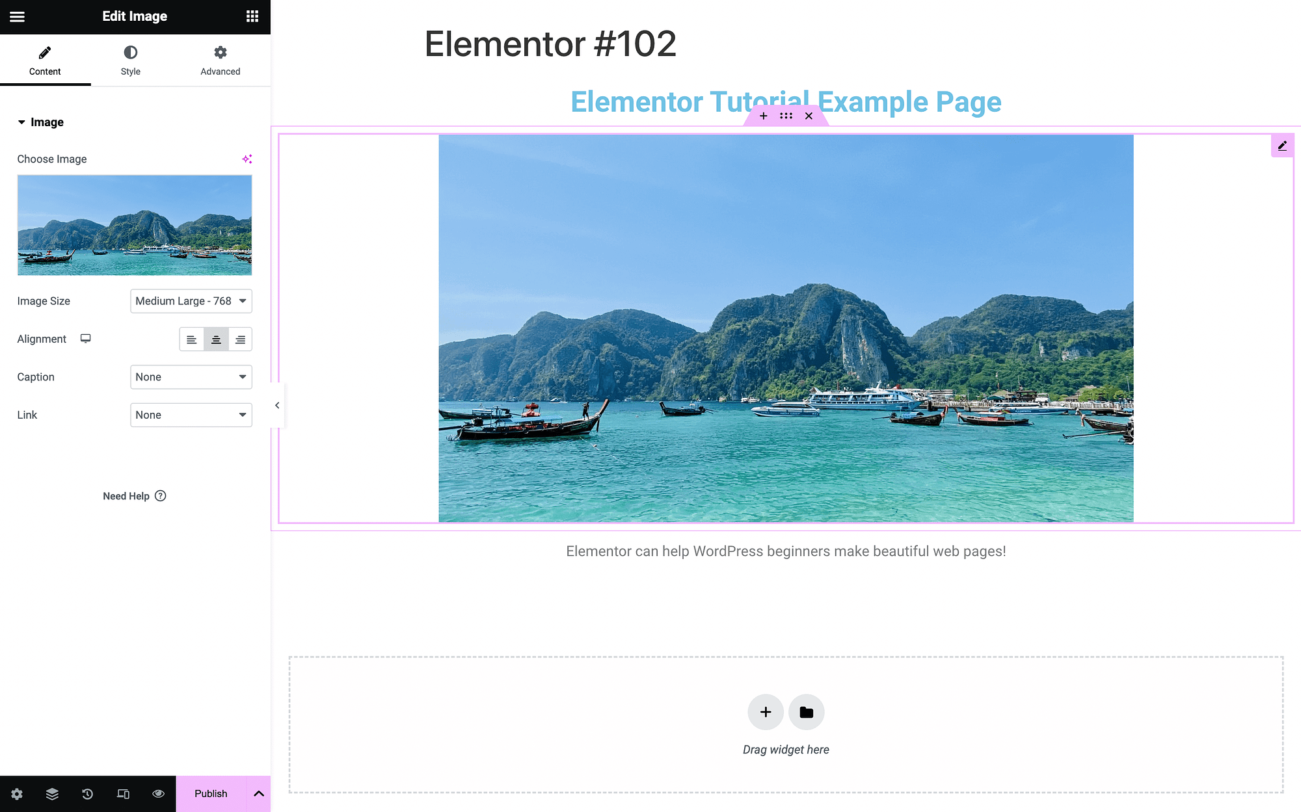Toggle the eye visibility preview icon
The height and width of the screenshot is (812, 1301).
pos(158,793)
